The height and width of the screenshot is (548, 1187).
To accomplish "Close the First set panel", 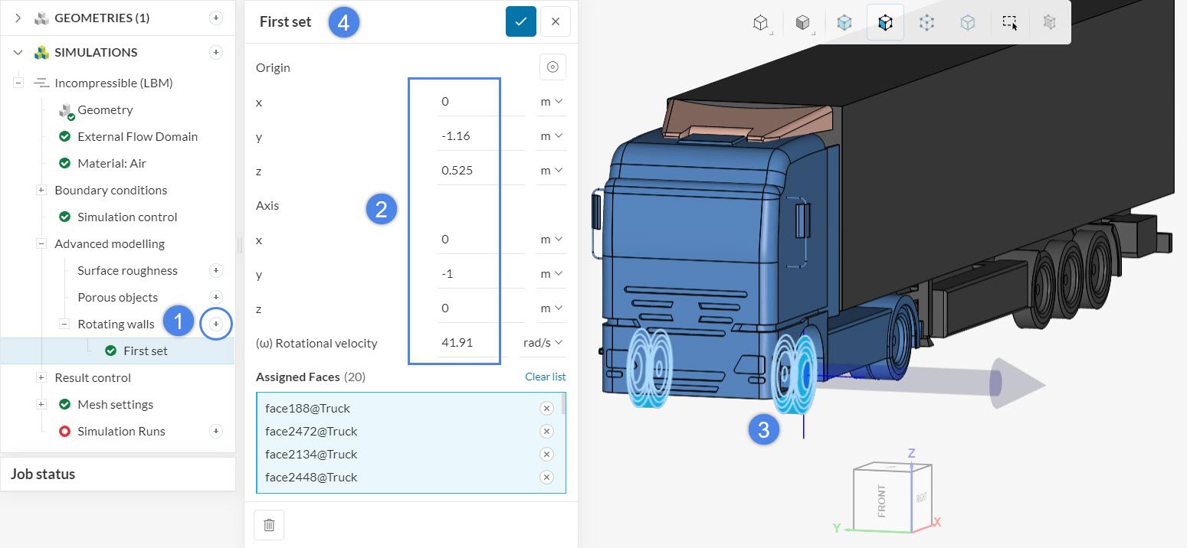I will click(556, 21).
